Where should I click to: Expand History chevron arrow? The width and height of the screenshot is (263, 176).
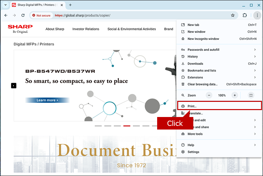(255, 56)
